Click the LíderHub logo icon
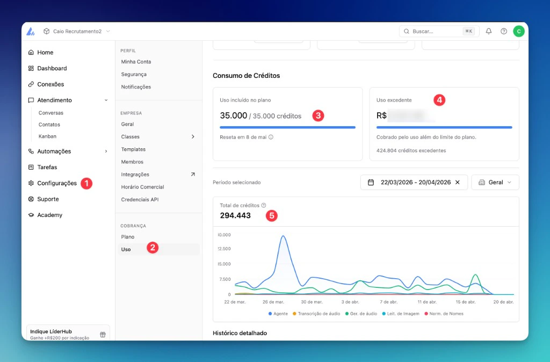This screenshot has height=362, width=550. coord(31,31)
